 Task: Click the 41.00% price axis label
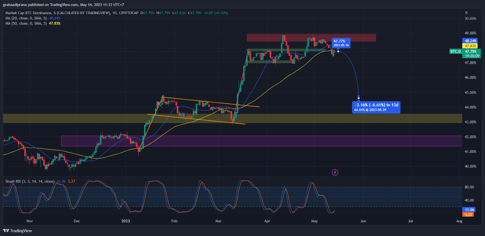pos(470,152)
